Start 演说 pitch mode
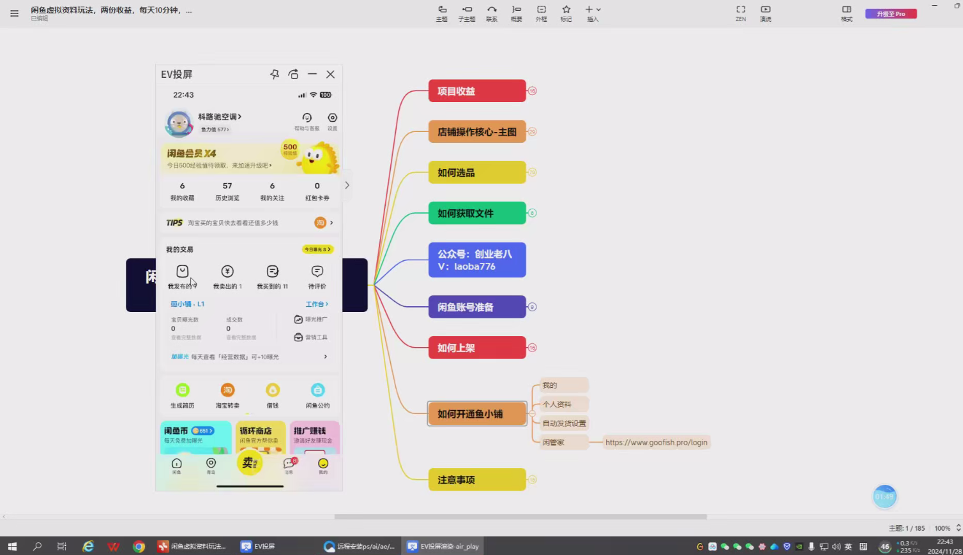The width and height of the screenshot is (963, 555). 766,13
